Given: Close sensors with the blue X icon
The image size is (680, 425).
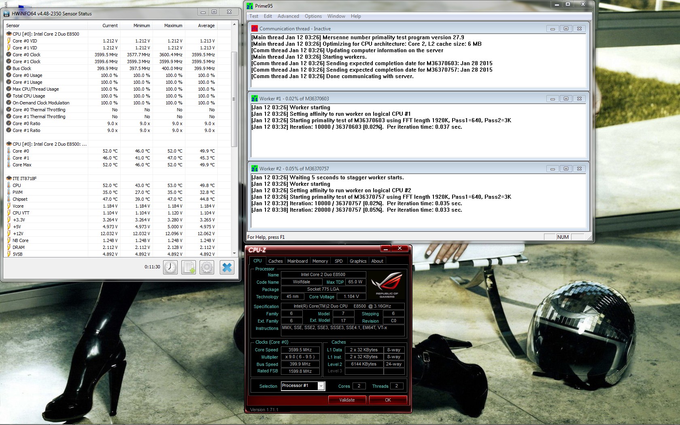Looking at the screenshot, I should pos(227,267).
